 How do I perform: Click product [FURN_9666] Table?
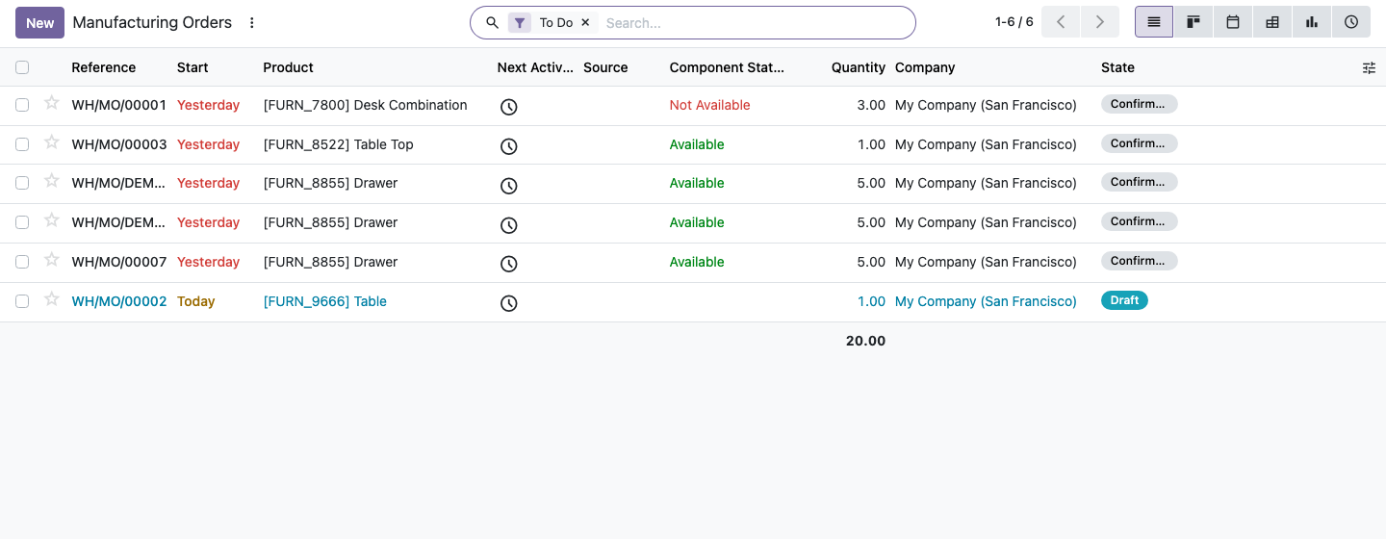click(x=324, y=301)
